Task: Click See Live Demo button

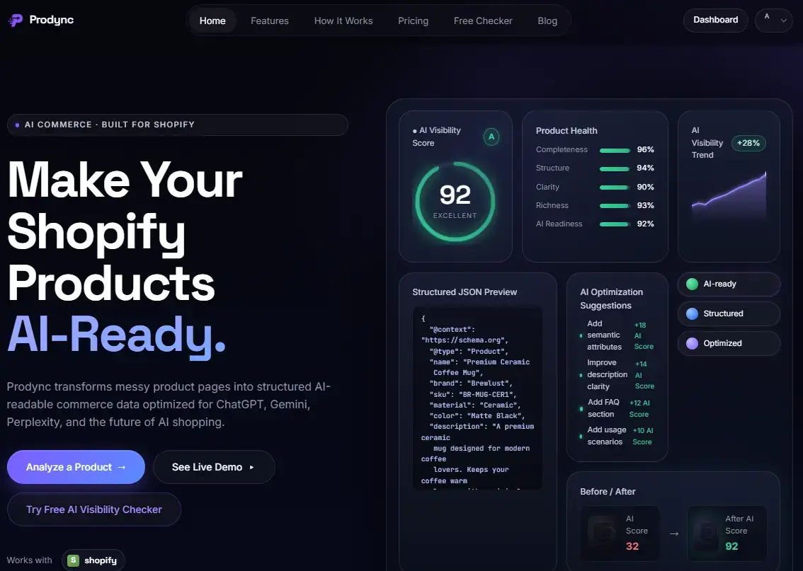Action: (214, 467)
